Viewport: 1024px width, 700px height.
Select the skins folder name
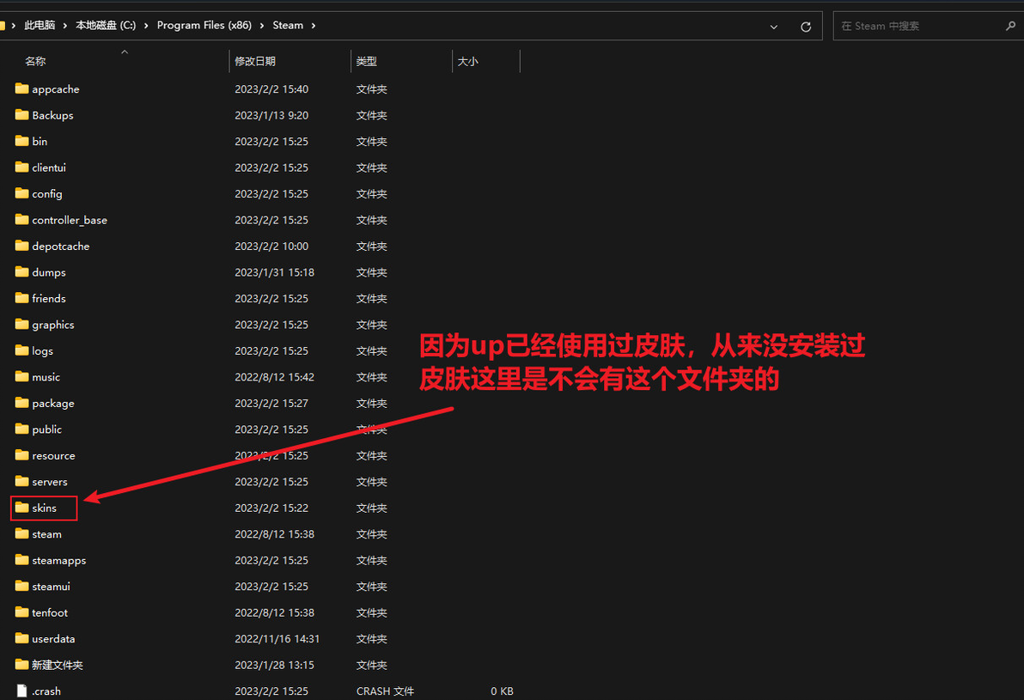(45, 508)
